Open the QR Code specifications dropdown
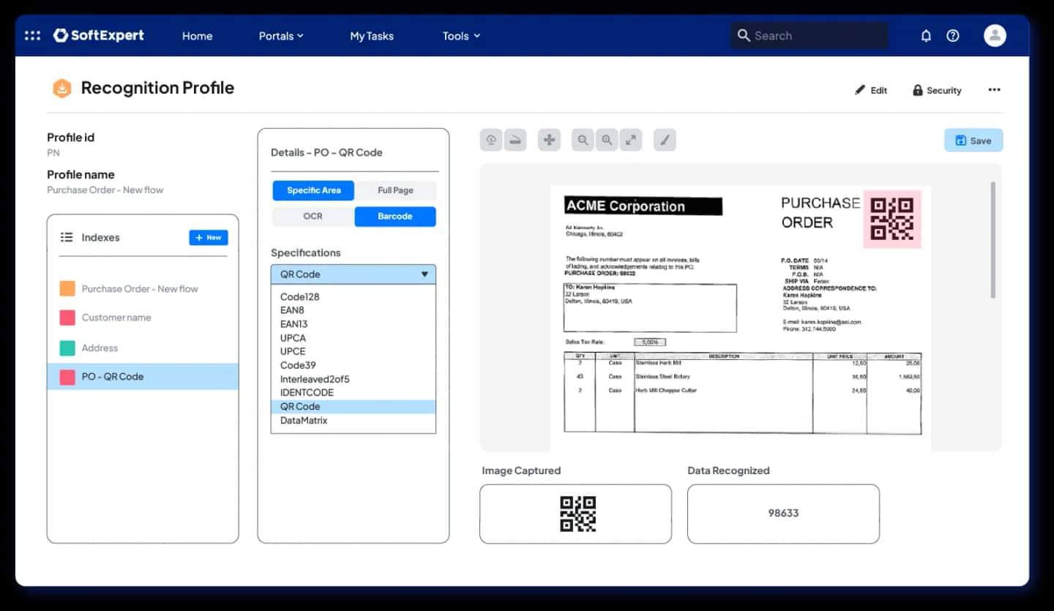The image size is (1054, 611). point(354,274)
